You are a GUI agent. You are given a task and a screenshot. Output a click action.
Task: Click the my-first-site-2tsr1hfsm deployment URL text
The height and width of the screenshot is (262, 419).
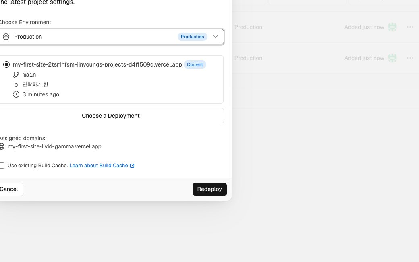click(x=97, y=64)
